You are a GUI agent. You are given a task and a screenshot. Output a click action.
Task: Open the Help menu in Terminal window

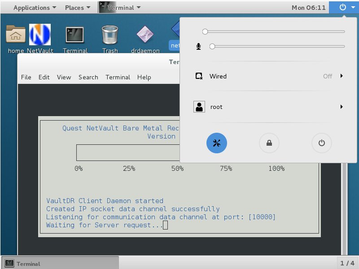coord(144,77)
